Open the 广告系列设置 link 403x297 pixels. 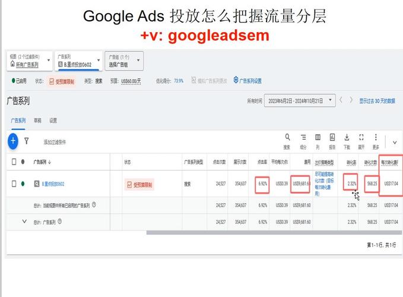247,80
